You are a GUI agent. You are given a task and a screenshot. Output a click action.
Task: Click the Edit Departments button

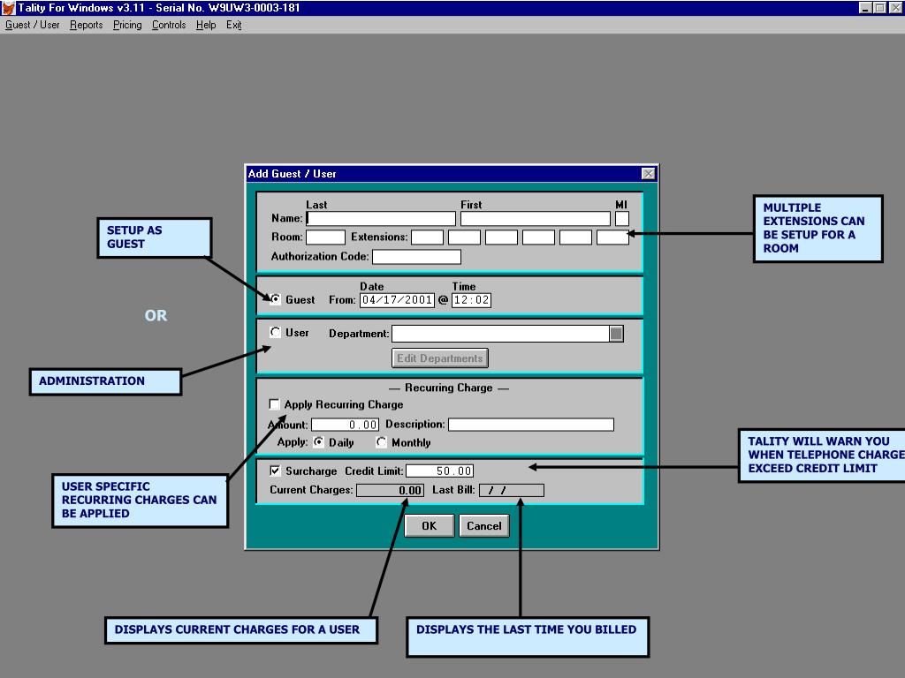pos(440,358)
